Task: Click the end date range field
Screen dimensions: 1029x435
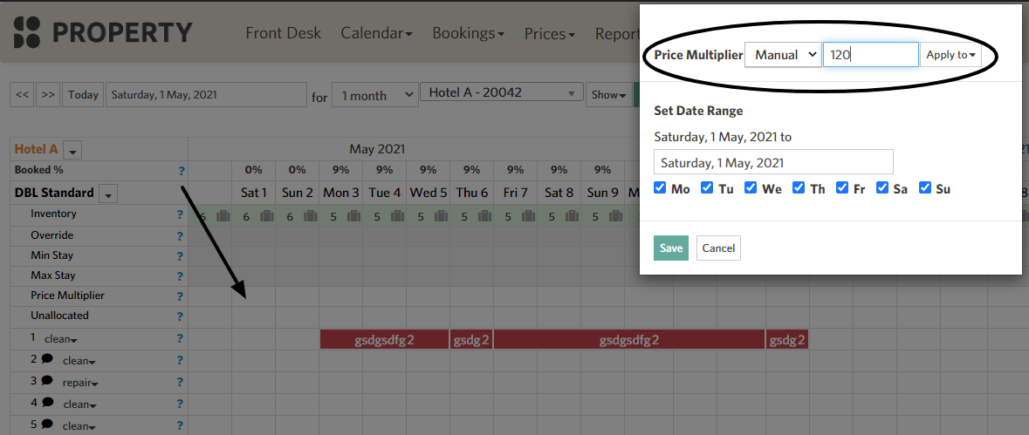Action: (774, 162)
